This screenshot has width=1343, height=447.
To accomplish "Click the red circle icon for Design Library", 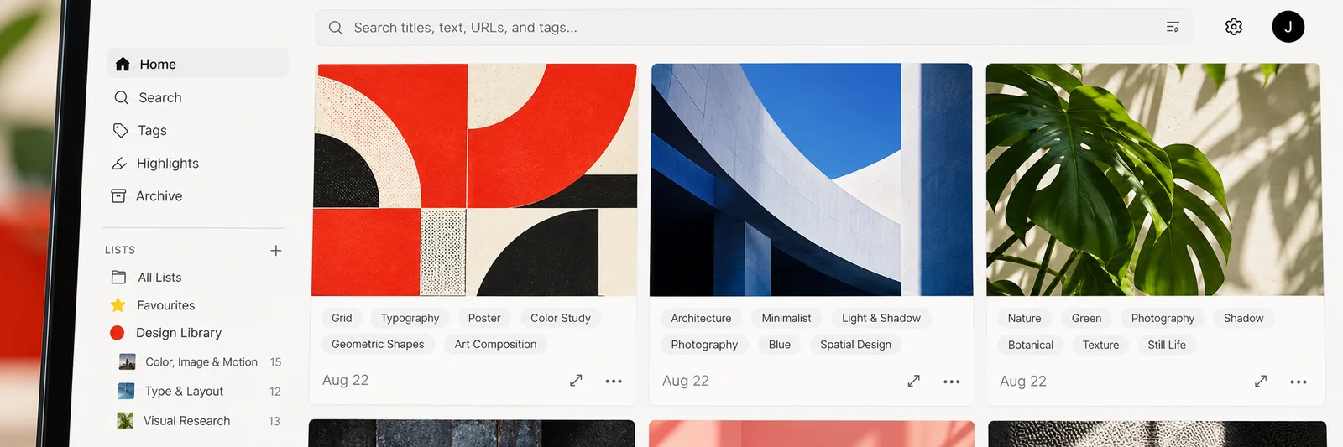I will [118, 333].
